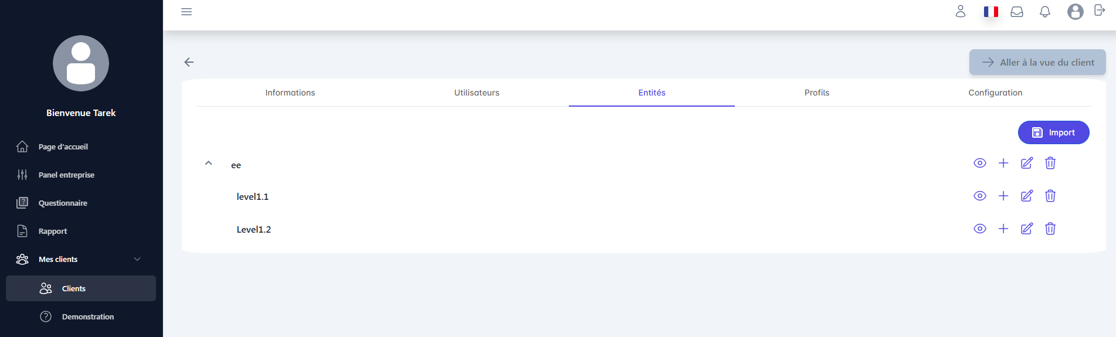The height and width of the screenshot is (337, 1116).
Task: Add a child entity under ee
Action: pos(1003,163)
